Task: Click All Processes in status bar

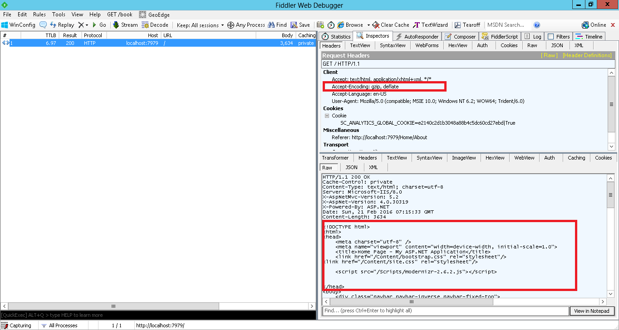Action: coord(59,325)
